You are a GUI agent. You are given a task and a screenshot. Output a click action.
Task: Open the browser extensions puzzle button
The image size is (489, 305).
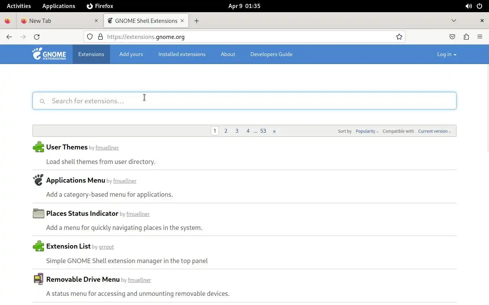point(466,37)
